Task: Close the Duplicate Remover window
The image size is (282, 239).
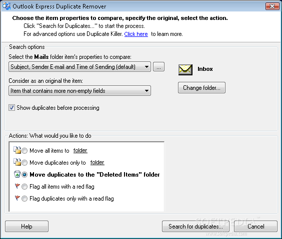Action: click(x=272, y=6)
